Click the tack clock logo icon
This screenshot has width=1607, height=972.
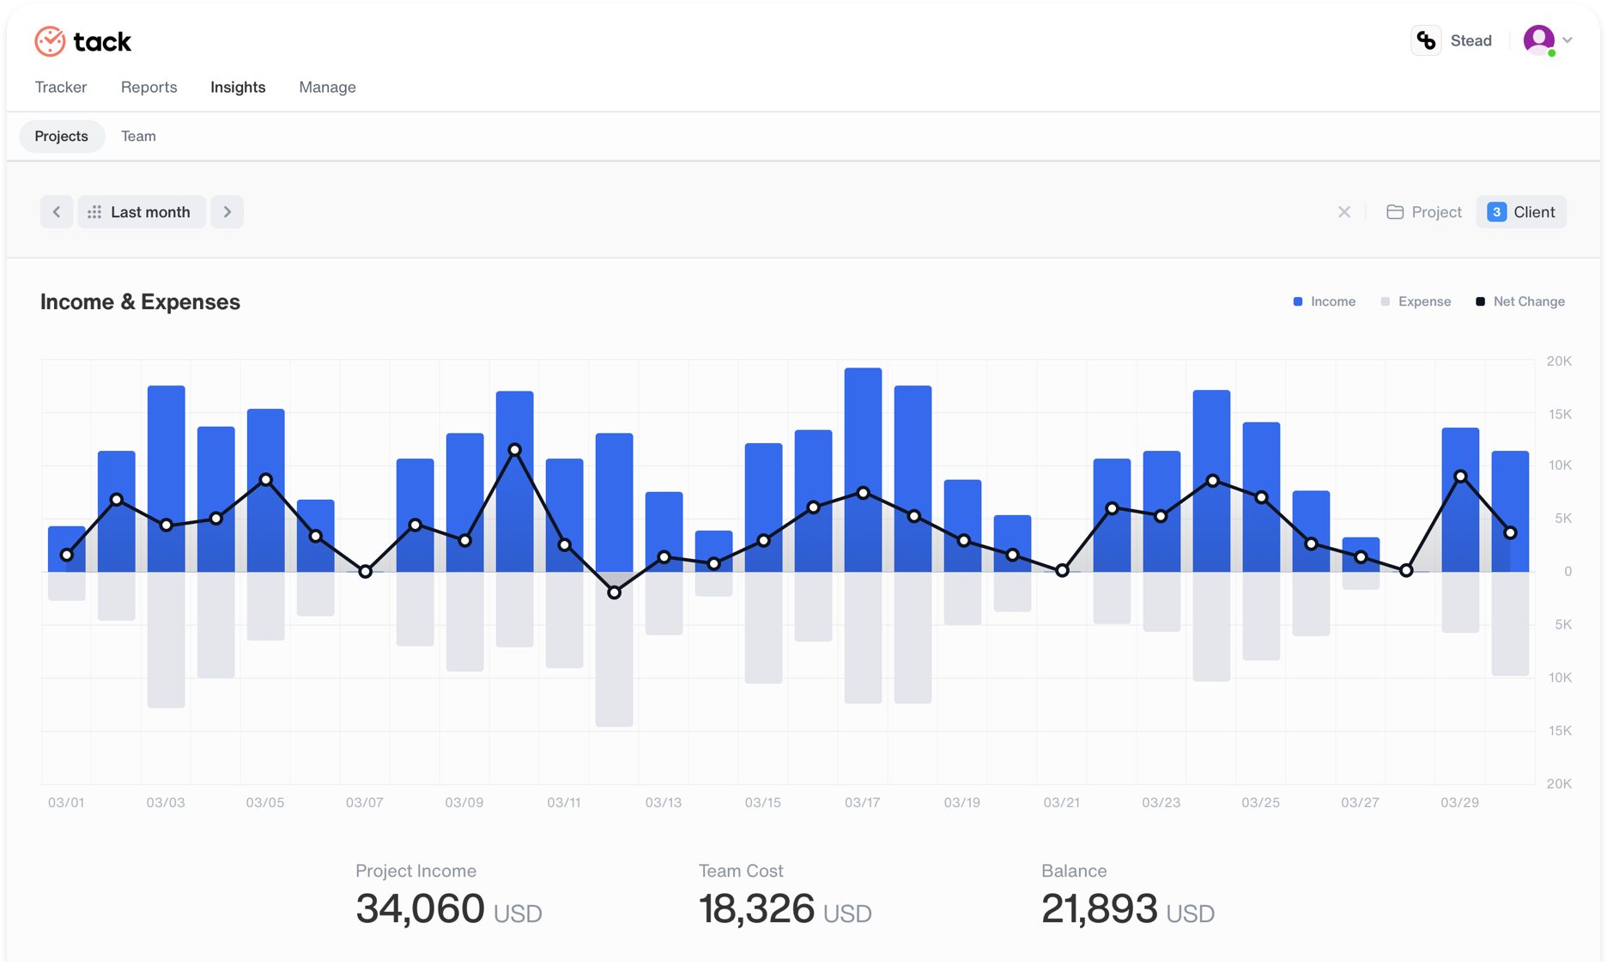pyautogui.click(x=49, y=40)
